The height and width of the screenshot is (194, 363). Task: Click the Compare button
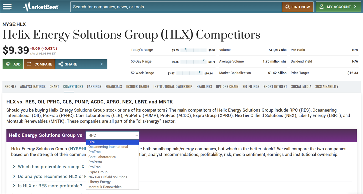point(40,64)
